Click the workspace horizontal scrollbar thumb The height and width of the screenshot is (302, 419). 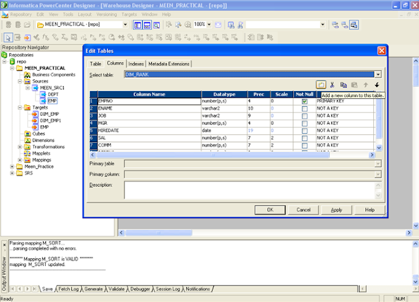(x=158, y=233)
